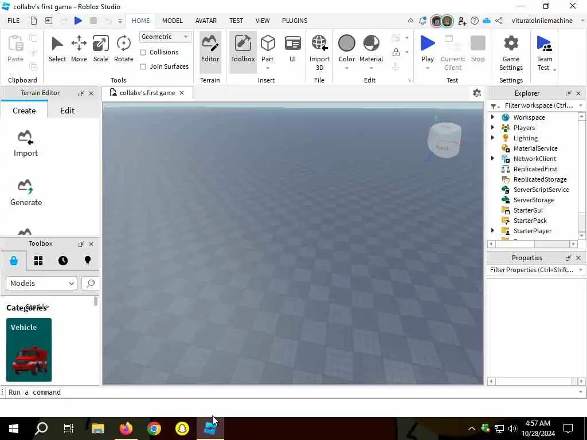The width and height of the screenshot is (587, 440).
Task: Open the Toolbox Recent clock tab
Action: click(x=63, y=261)
